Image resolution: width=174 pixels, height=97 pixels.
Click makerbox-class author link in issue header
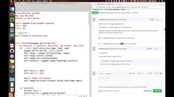pos(104,13)
